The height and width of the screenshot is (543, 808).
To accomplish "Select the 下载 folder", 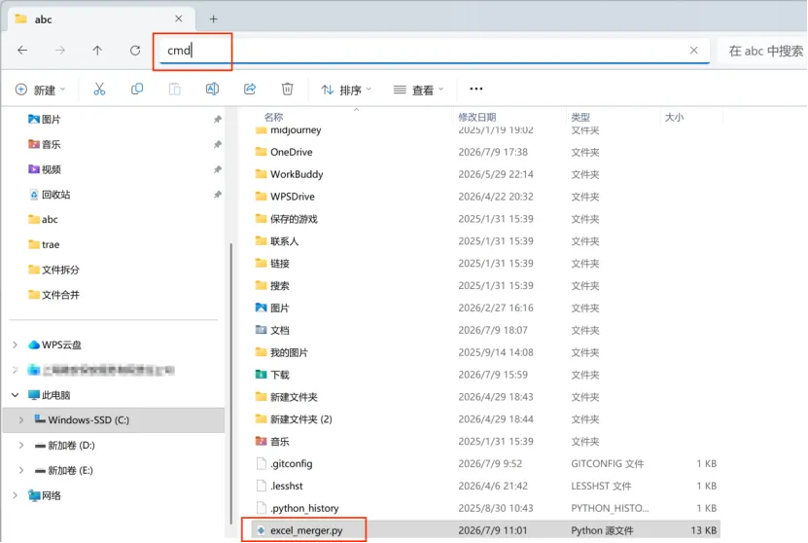I will [x=272, y=375].
